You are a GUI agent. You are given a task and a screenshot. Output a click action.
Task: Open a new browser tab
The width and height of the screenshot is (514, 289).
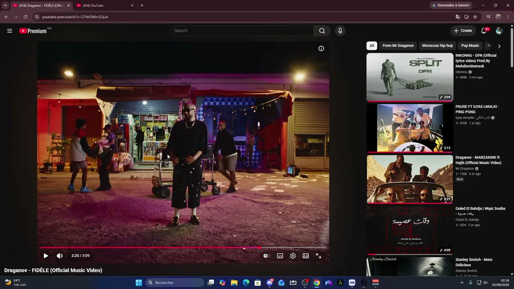click(x=142, y=6)
